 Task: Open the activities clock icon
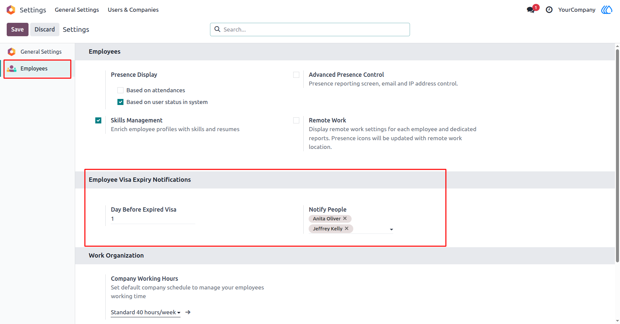pos(549,10)
